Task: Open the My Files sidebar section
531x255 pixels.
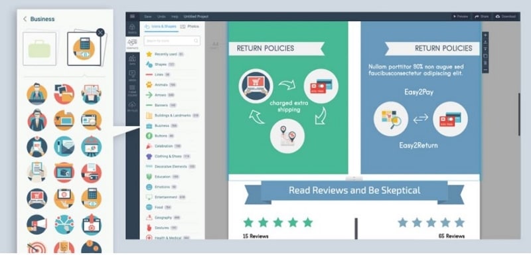Action: (x=132, y=106)
